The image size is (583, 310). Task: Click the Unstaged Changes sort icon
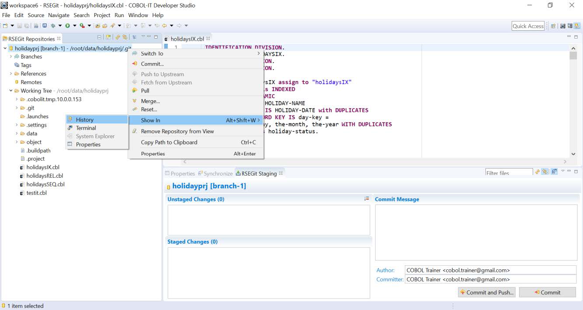click(366, 199)
